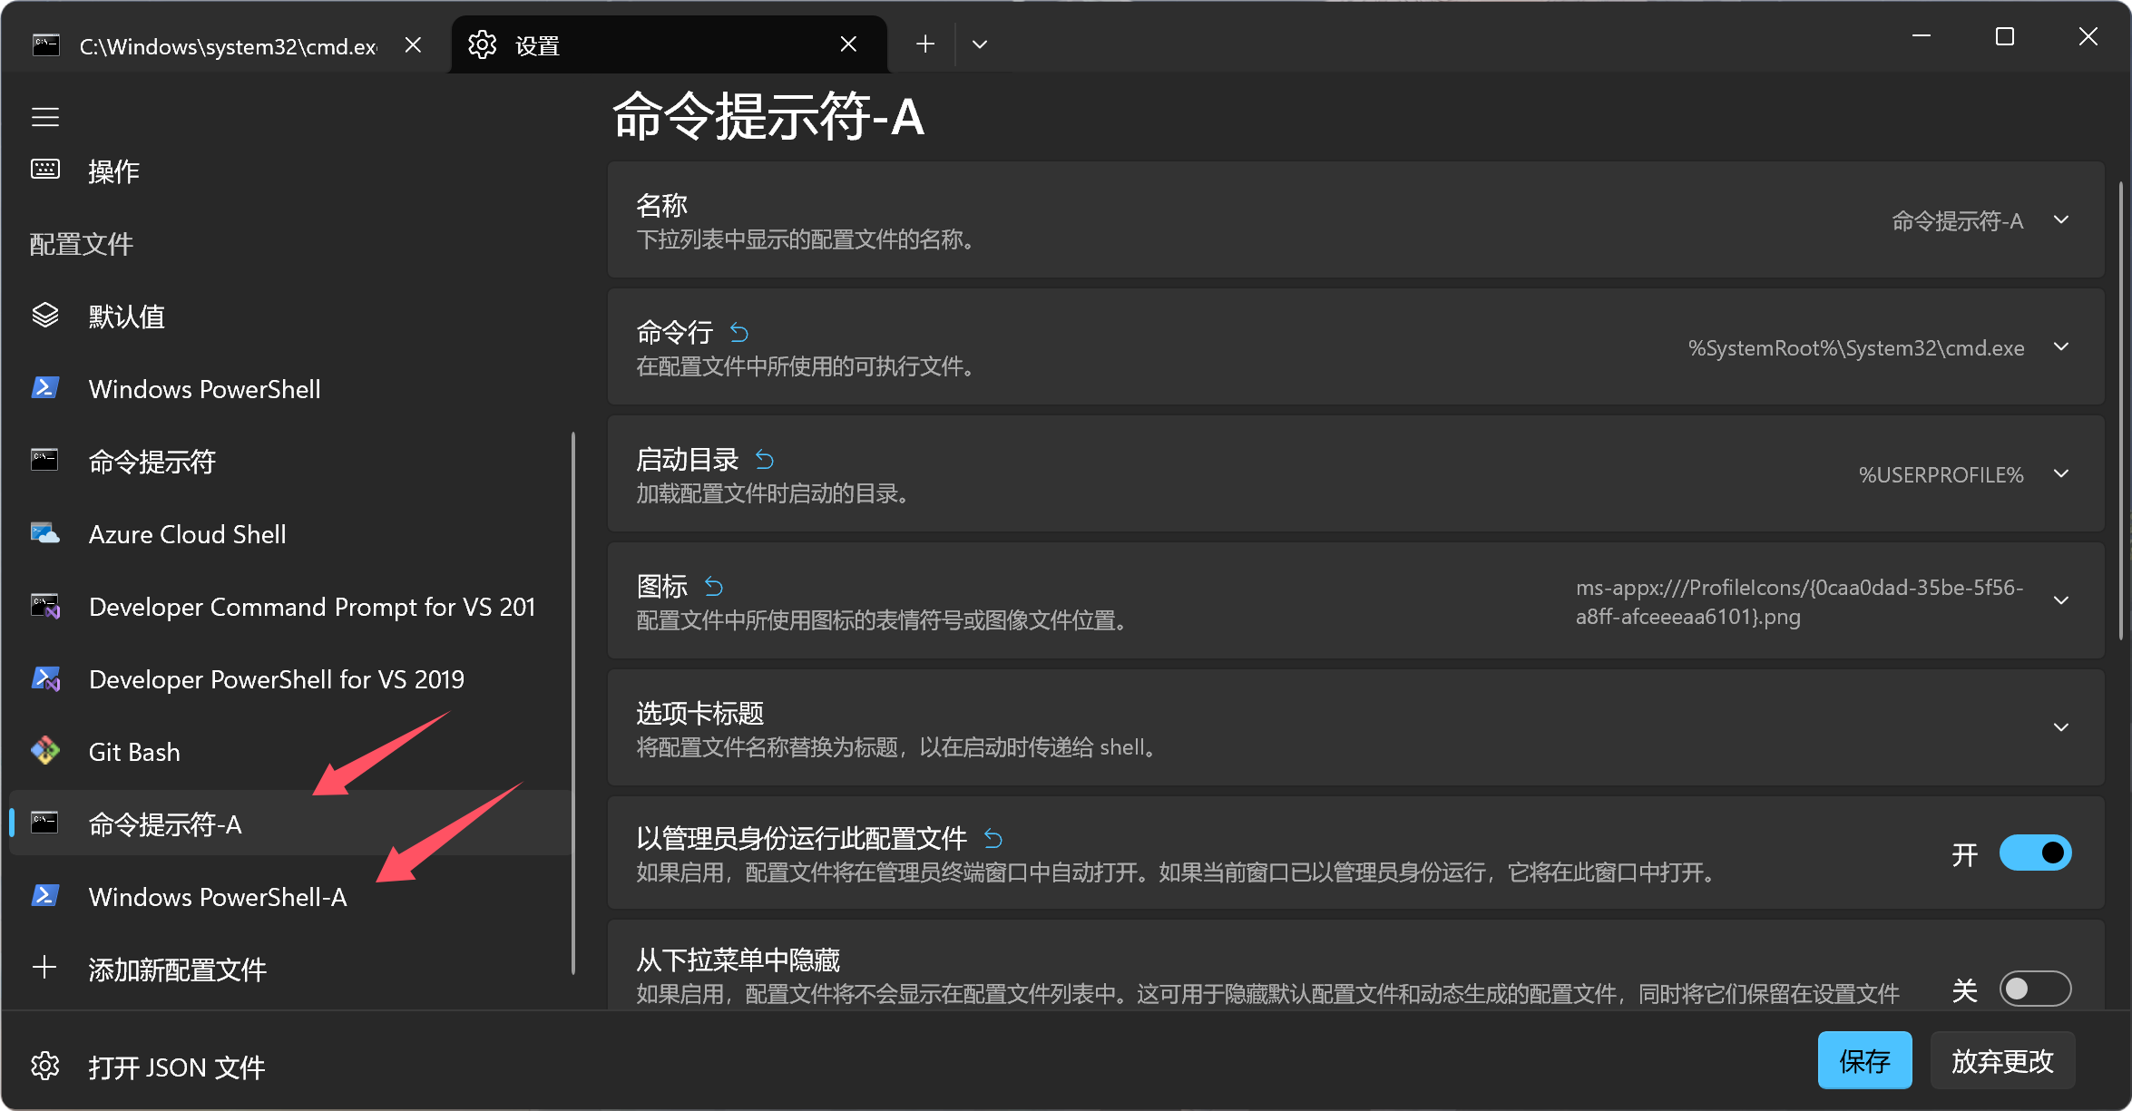
Task: Reset the 以管理员身份运行 setting with its undo arrow
Action: 993,839
